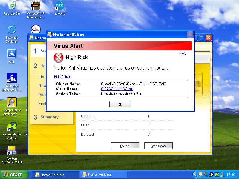Viewport: 239px width, 179px height.
Task: Click the Kazaa K tray icon
Action: 217,175
